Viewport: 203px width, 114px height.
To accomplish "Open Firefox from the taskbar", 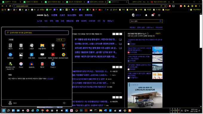I will [47, 110].
